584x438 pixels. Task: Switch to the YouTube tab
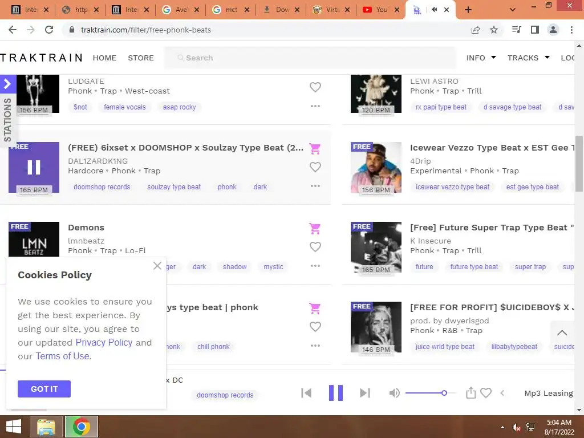380,10
